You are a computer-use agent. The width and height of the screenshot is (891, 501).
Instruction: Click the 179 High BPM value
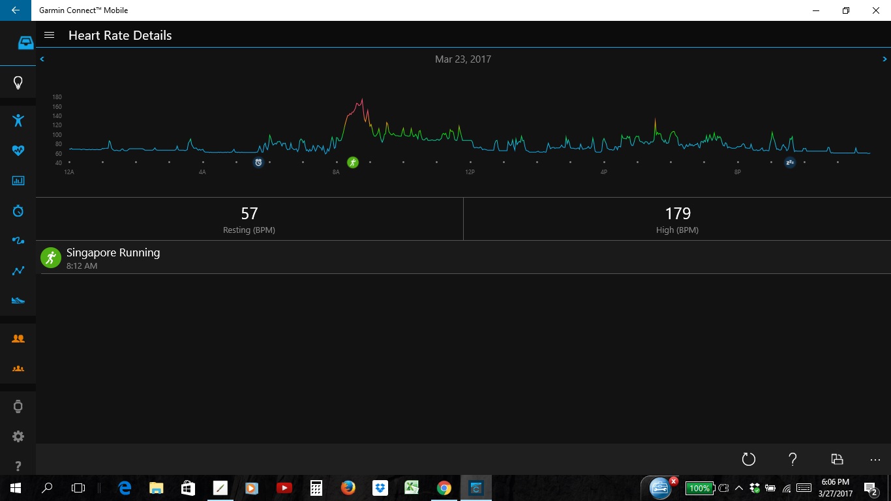point(677,213)
